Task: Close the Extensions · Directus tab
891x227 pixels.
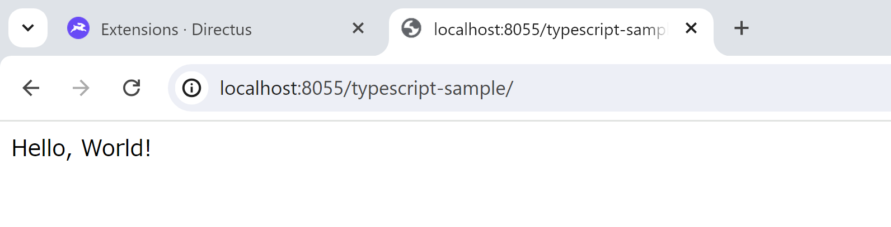Action: click(358, 28)
